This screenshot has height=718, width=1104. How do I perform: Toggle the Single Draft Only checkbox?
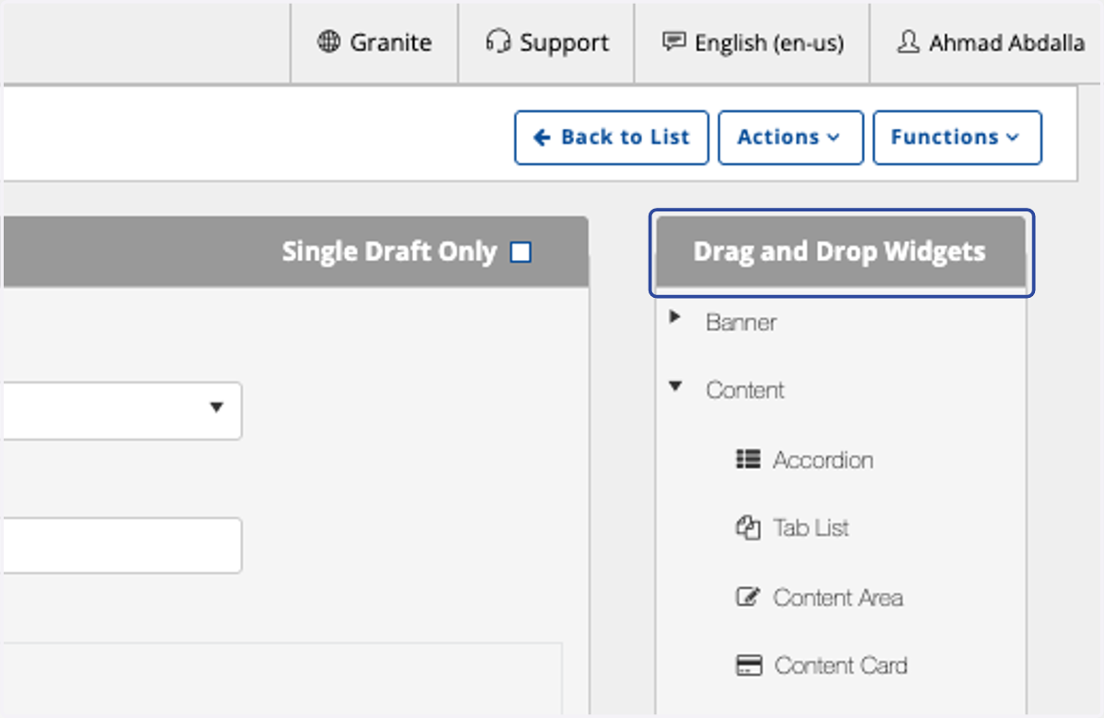[521, 252]
